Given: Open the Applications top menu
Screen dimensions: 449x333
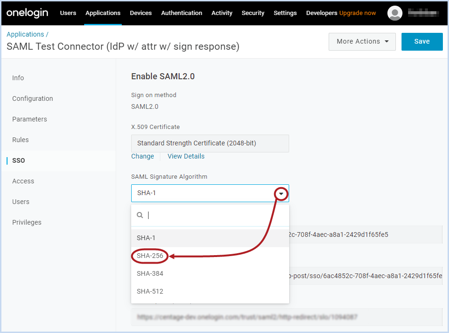Looking at the screenshot, I should point(103,13).
